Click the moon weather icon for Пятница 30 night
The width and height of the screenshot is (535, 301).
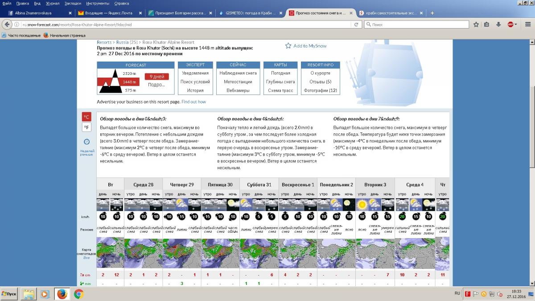(x=232, y=204)
